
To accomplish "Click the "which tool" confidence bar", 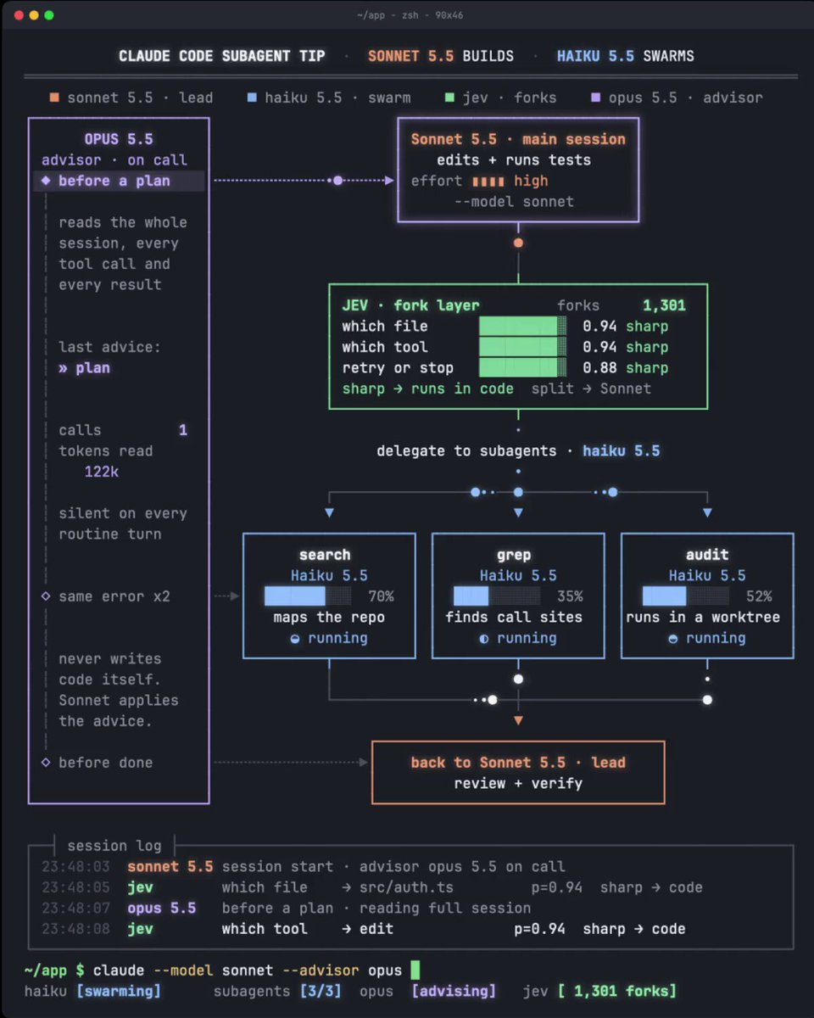I will click(522, 347).
